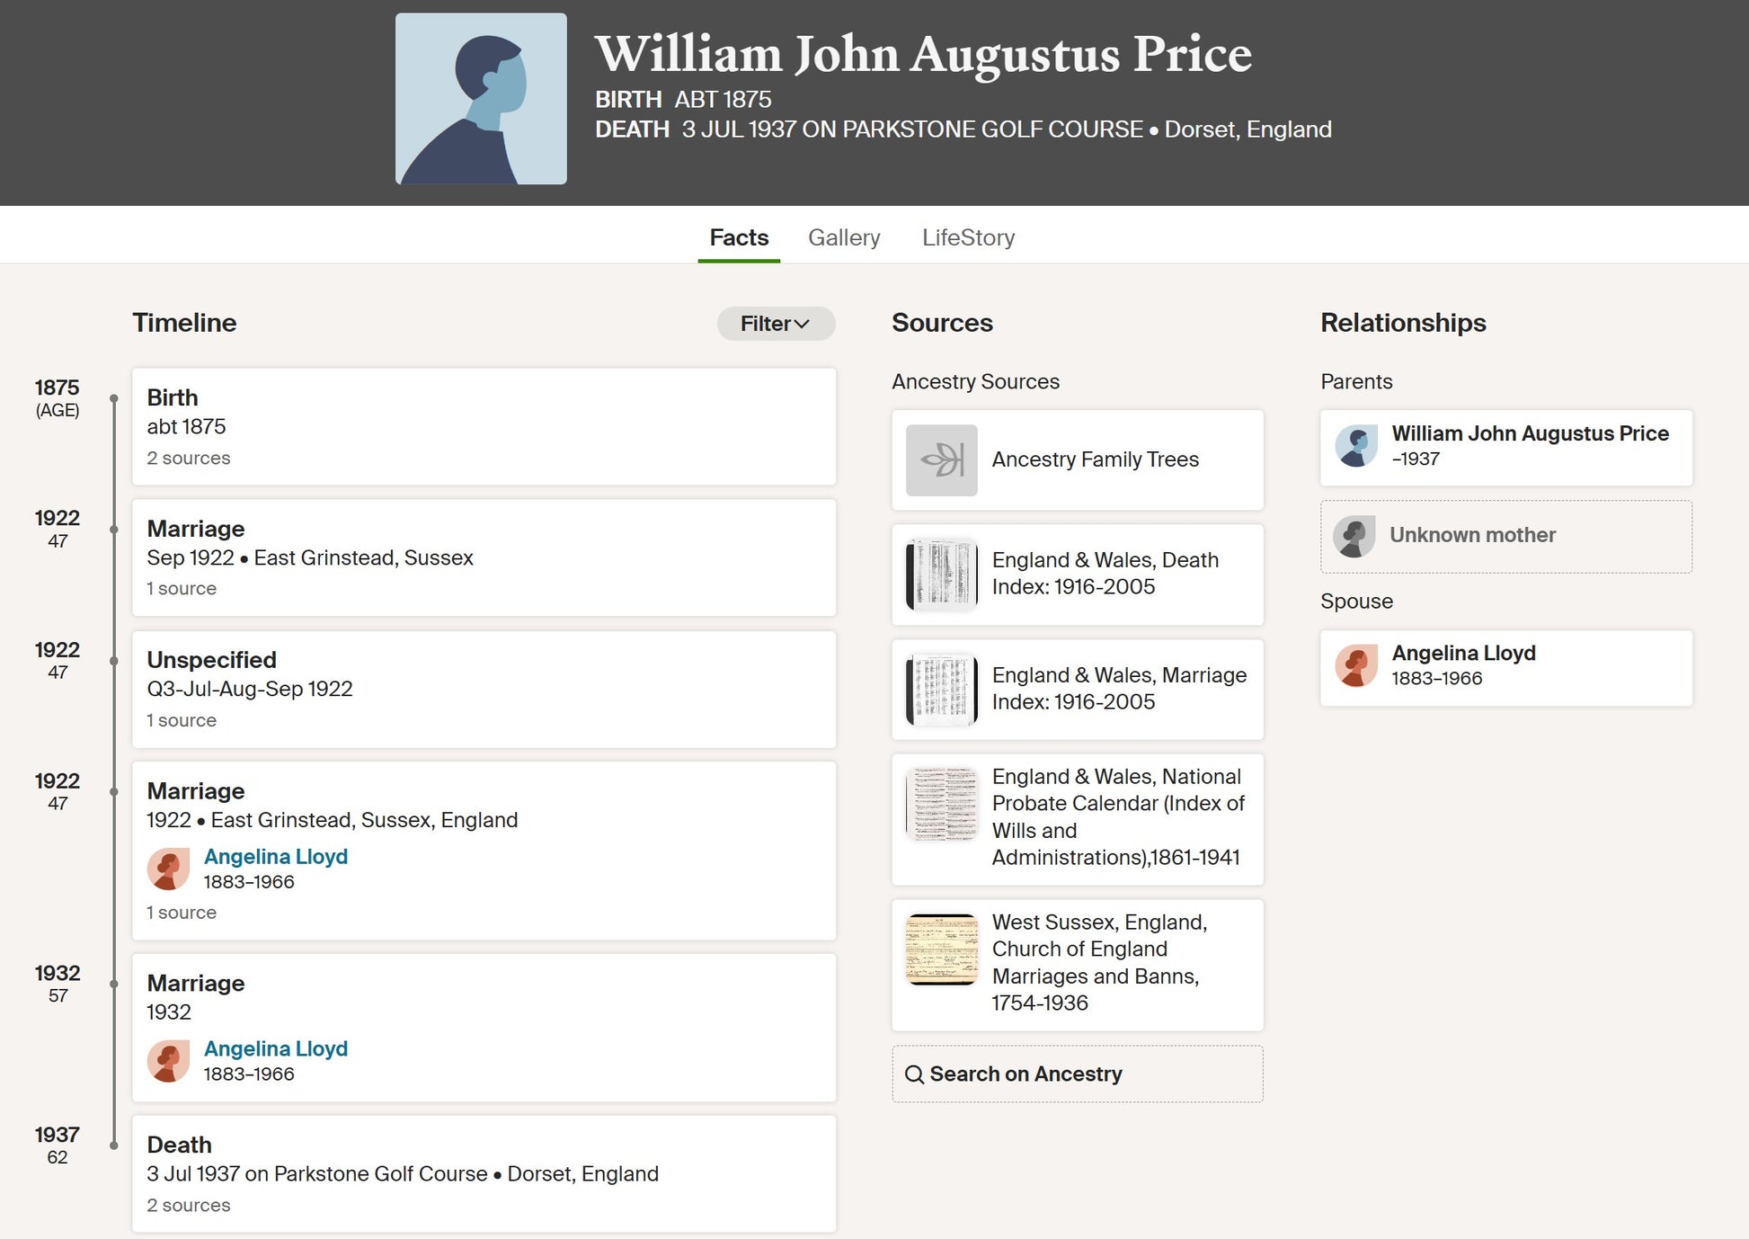Image resolution: width=1749 pixels, height=1239 pixels.
Task: Expand the Timeline Filter dropdown
Action: 775,324
